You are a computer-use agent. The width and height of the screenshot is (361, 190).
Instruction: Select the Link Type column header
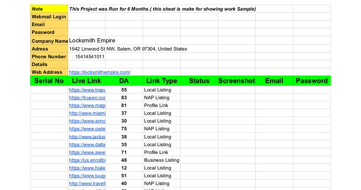162,81
